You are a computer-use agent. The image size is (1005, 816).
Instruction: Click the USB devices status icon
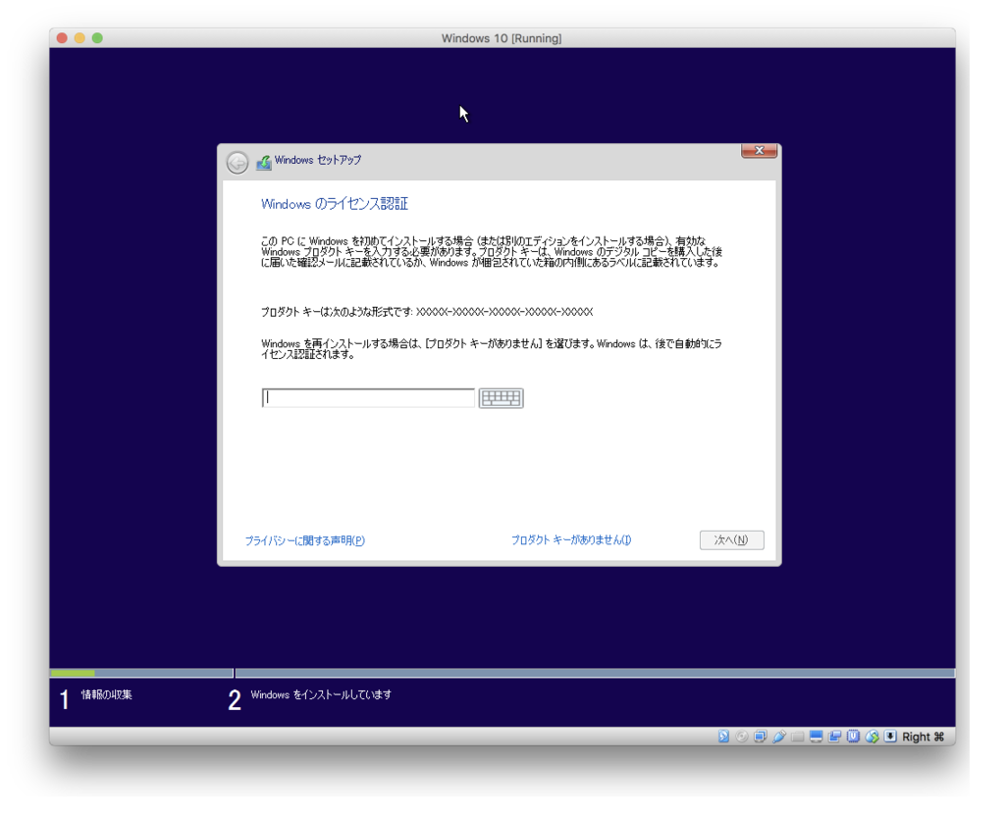pos(778,736)
